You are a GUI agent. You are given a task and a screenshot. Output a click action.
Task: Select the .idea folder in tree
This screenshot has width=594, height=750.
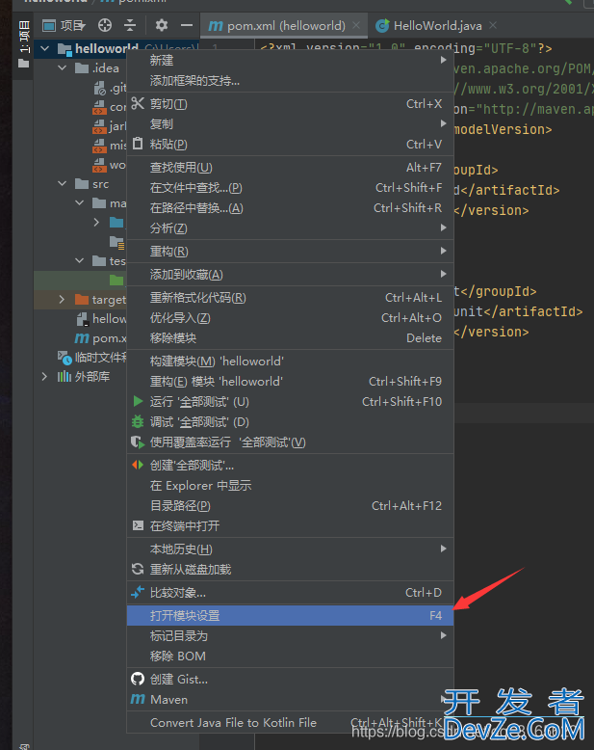pyautogui.click(x=97, y=67)
